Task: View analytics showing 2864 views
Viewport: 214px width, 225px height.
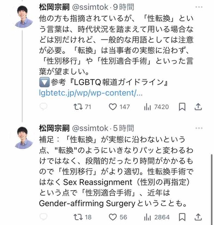Action: coord(157,217)
